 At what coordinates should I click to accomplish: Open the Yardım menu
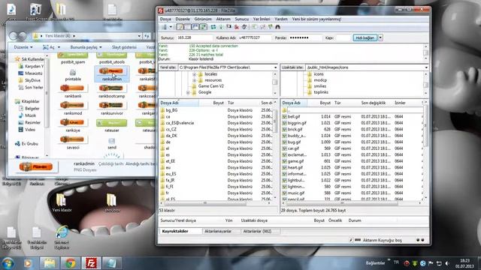[281, 19]
